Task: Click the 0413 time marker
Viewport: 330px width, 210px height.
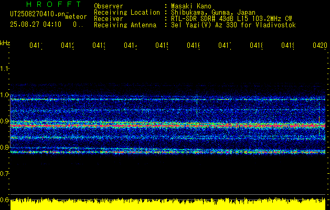Action: 99,46
